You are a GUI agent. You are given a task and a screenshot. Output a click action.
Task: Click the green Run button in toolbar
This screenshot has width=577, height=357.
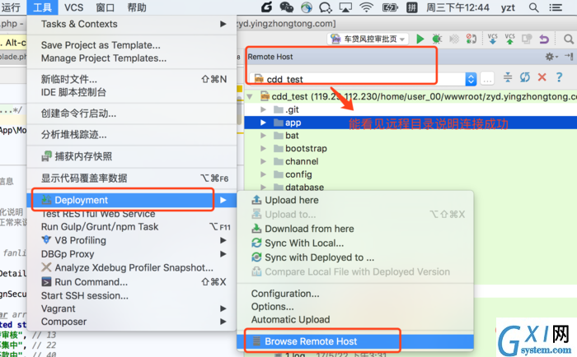pyautogui.click(x=420, y=39)
